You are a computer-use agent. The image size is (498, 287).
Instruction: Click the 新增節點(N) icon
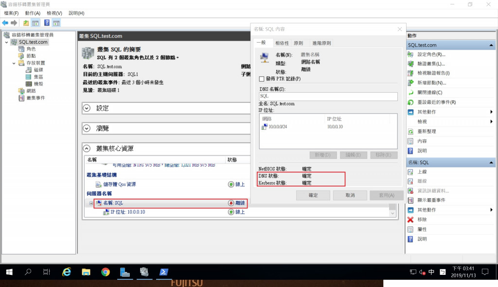coord(410,83)
